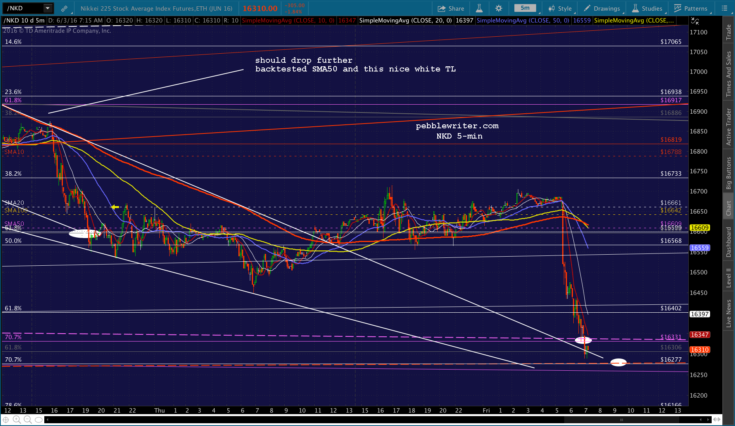Click the crosshair pan icon
Viewport: 735px width, 426px height.
6,420
